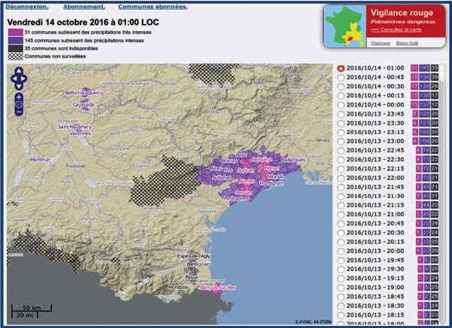Pan the map north with up arrow

click(19, 71)
